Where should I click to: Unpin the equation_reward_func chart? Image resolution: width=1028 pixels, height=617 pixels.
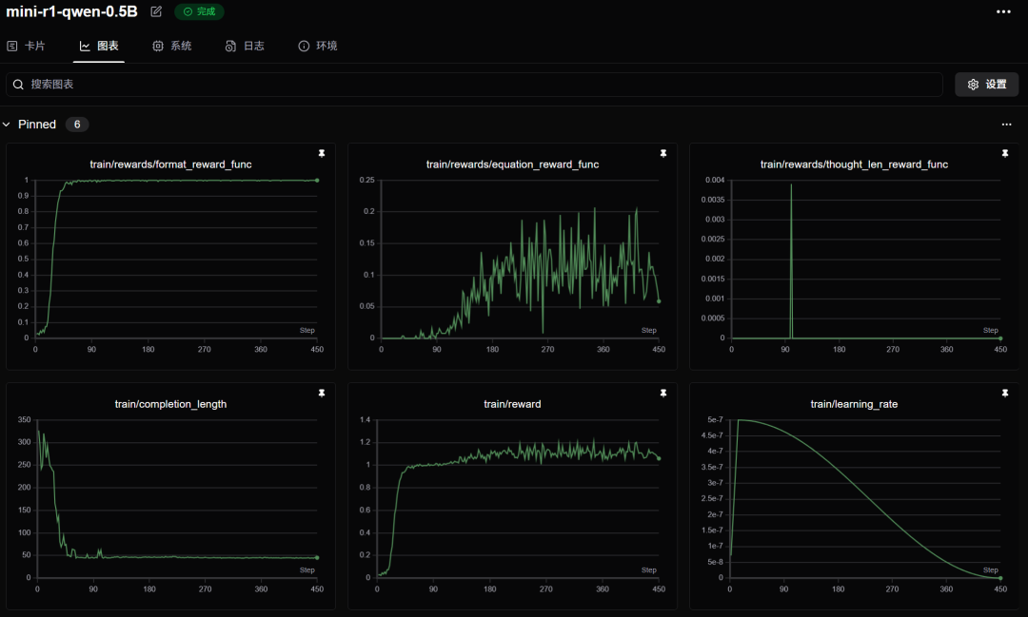tap(663, 153)
